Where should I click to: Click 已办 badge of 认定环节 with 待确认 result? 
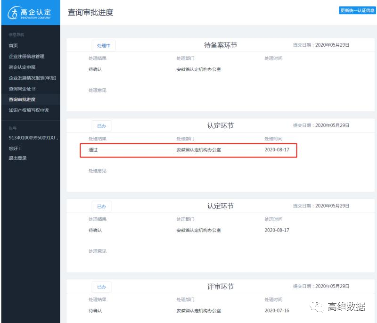(101, 207)
